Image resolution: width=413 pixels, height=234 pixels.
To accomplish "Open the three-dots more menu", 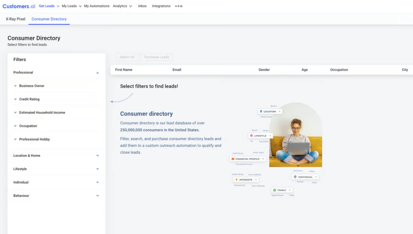I will [179, 6].
